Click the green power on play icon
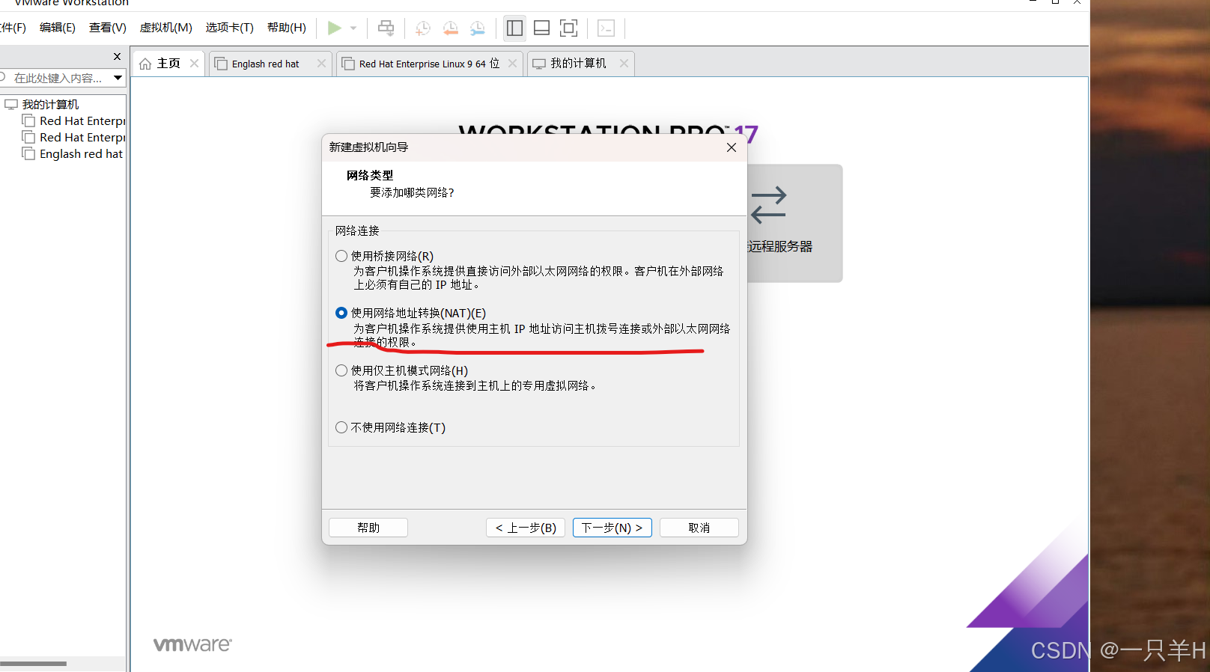1210x672 pixels. (x=334, y=28)
